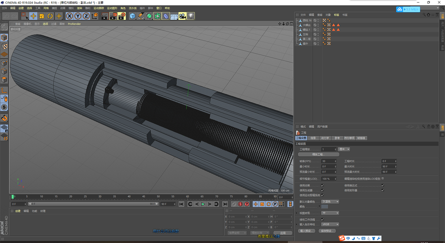Open the 文件 menu in the main menu bar
This screenshot has width=445, height=243.
click(x=4, y=8)
